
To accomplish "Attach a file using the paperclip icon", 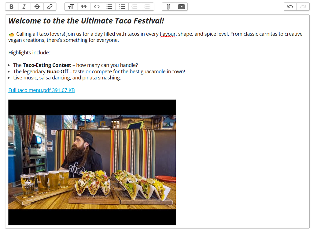I will click(168, 7).
